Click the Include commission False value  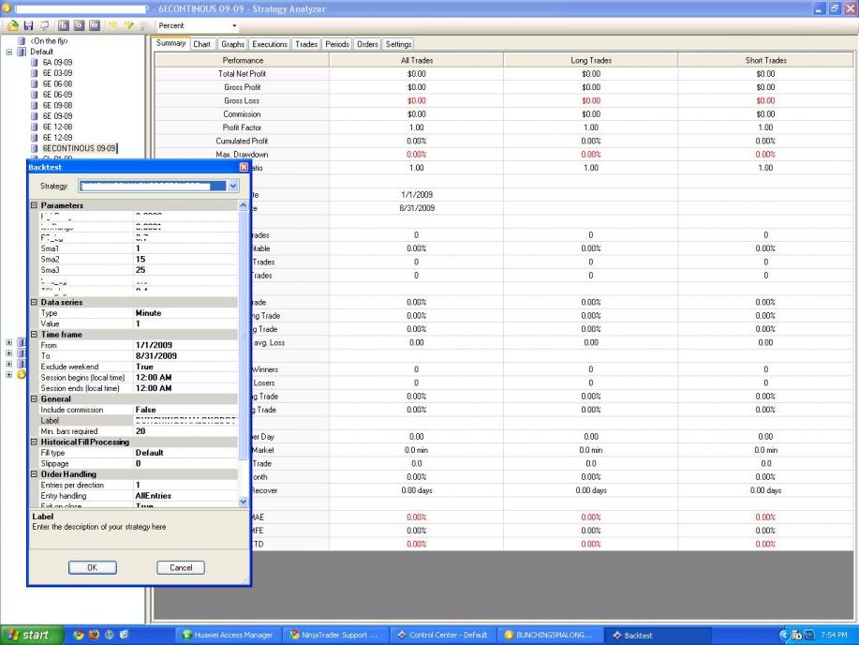[x=146, y=410]
